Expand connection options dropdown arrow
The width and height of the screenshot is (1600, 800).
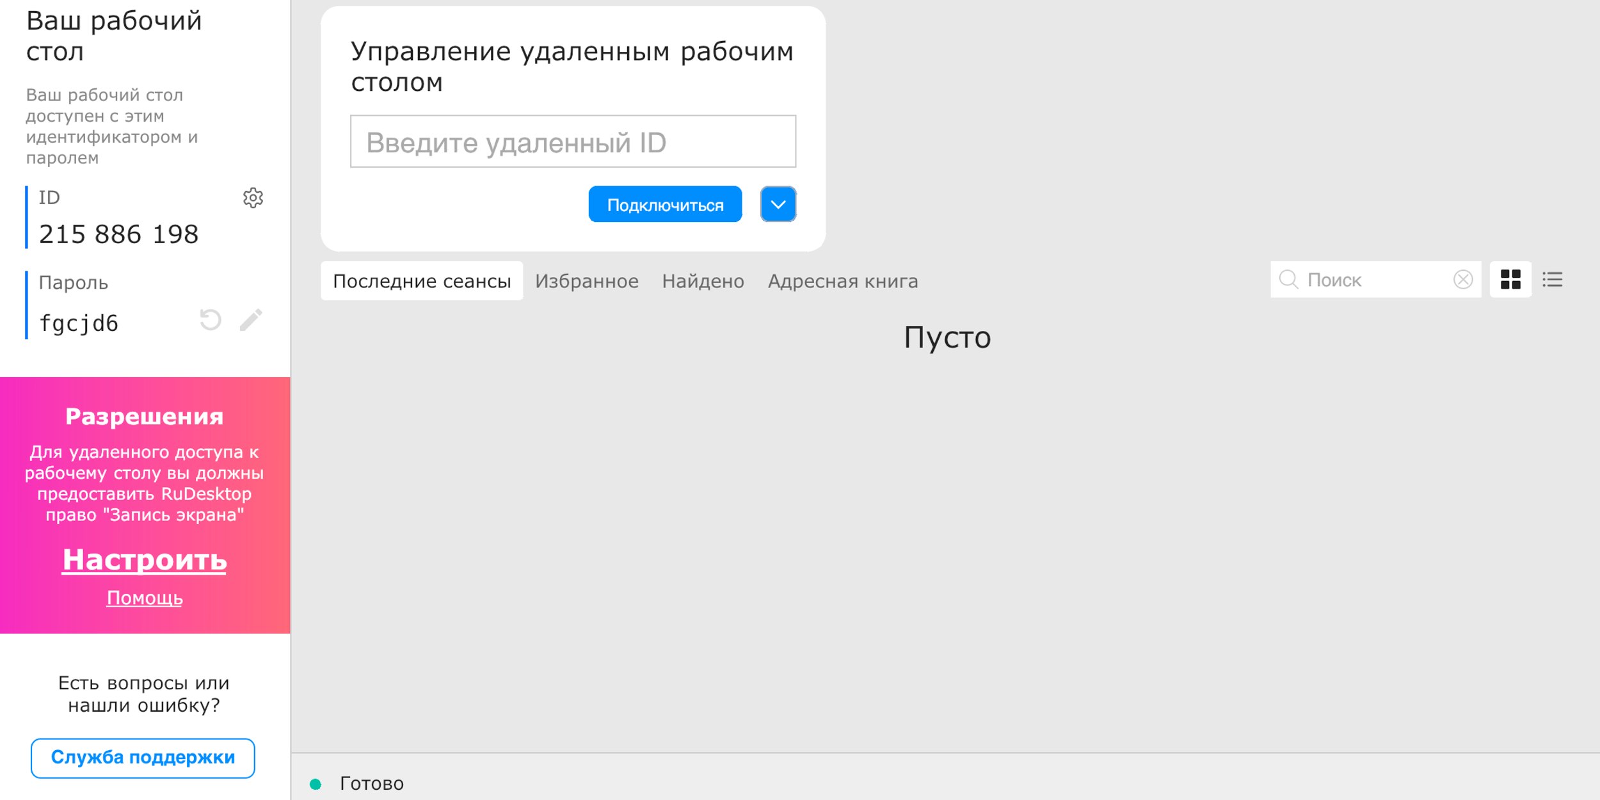point(778,204)
